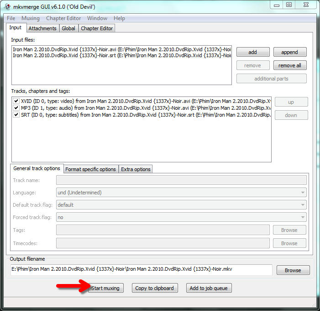320x311 pixels.
Task: Click the Tags input field
Action: pos(163,230)
